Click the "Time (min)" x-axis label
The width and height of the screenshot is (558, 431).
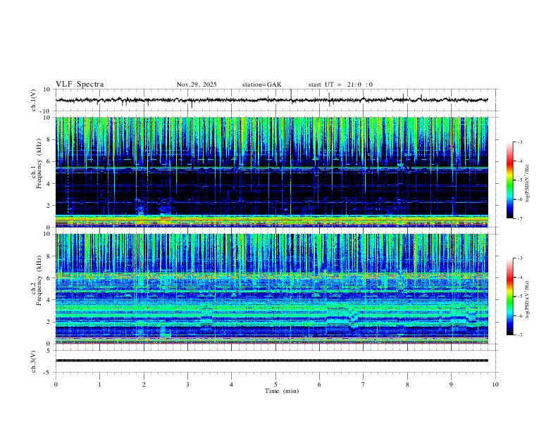point(282,391)
